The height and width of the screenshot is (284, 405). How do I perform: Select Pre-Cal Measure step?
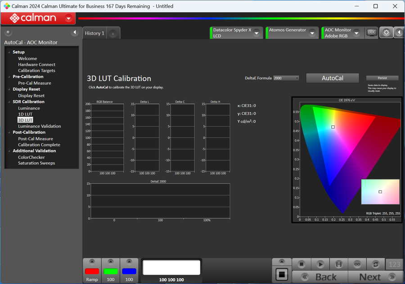click(35, 83)
